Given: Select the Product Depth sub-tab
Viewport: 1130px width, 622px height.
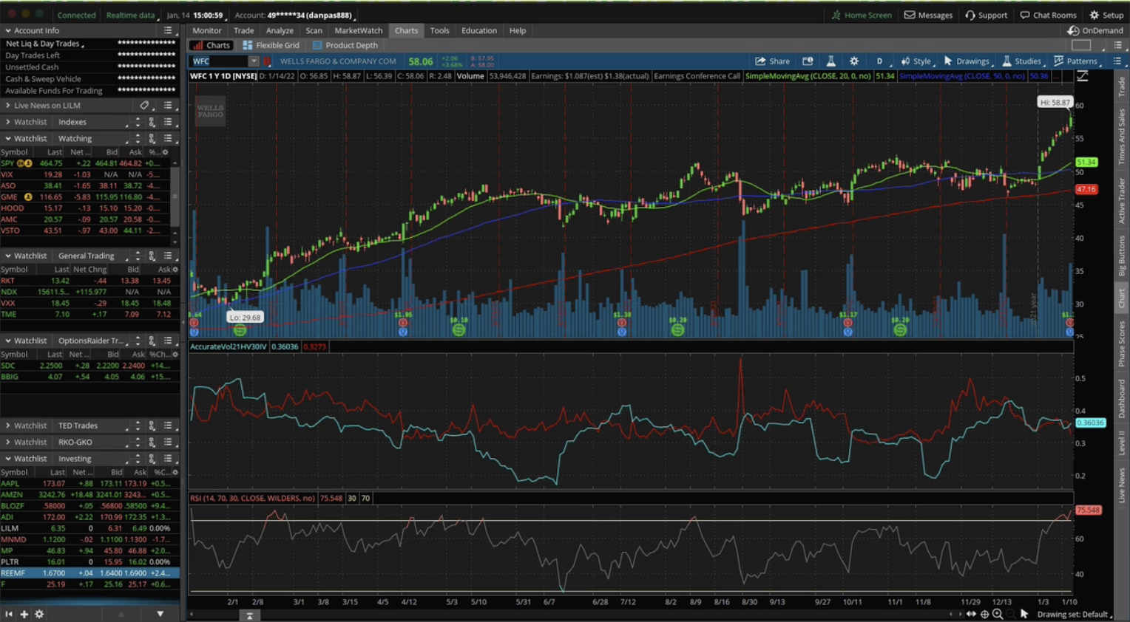Looking at the screenshot, I should tap(345, 45).
